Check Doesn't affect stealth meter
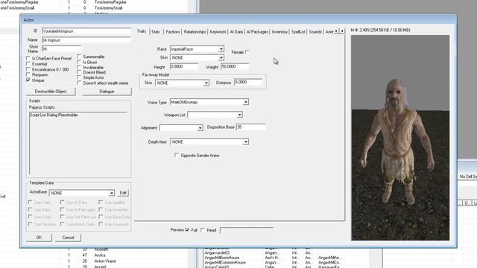 click(80, 83)
